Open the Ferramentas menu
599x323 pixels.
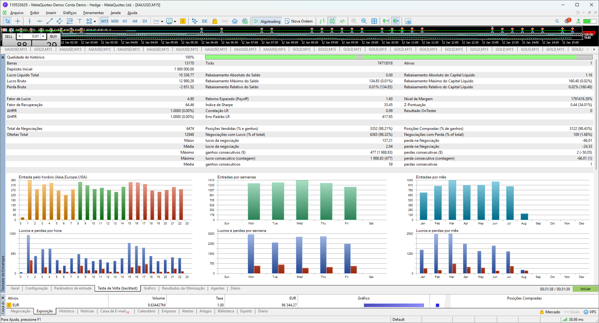93,13
